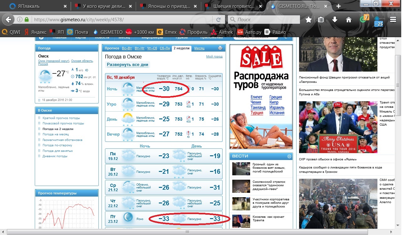Open the ЯП bookmark
The image size is (405, 235).
click(56, 32)
